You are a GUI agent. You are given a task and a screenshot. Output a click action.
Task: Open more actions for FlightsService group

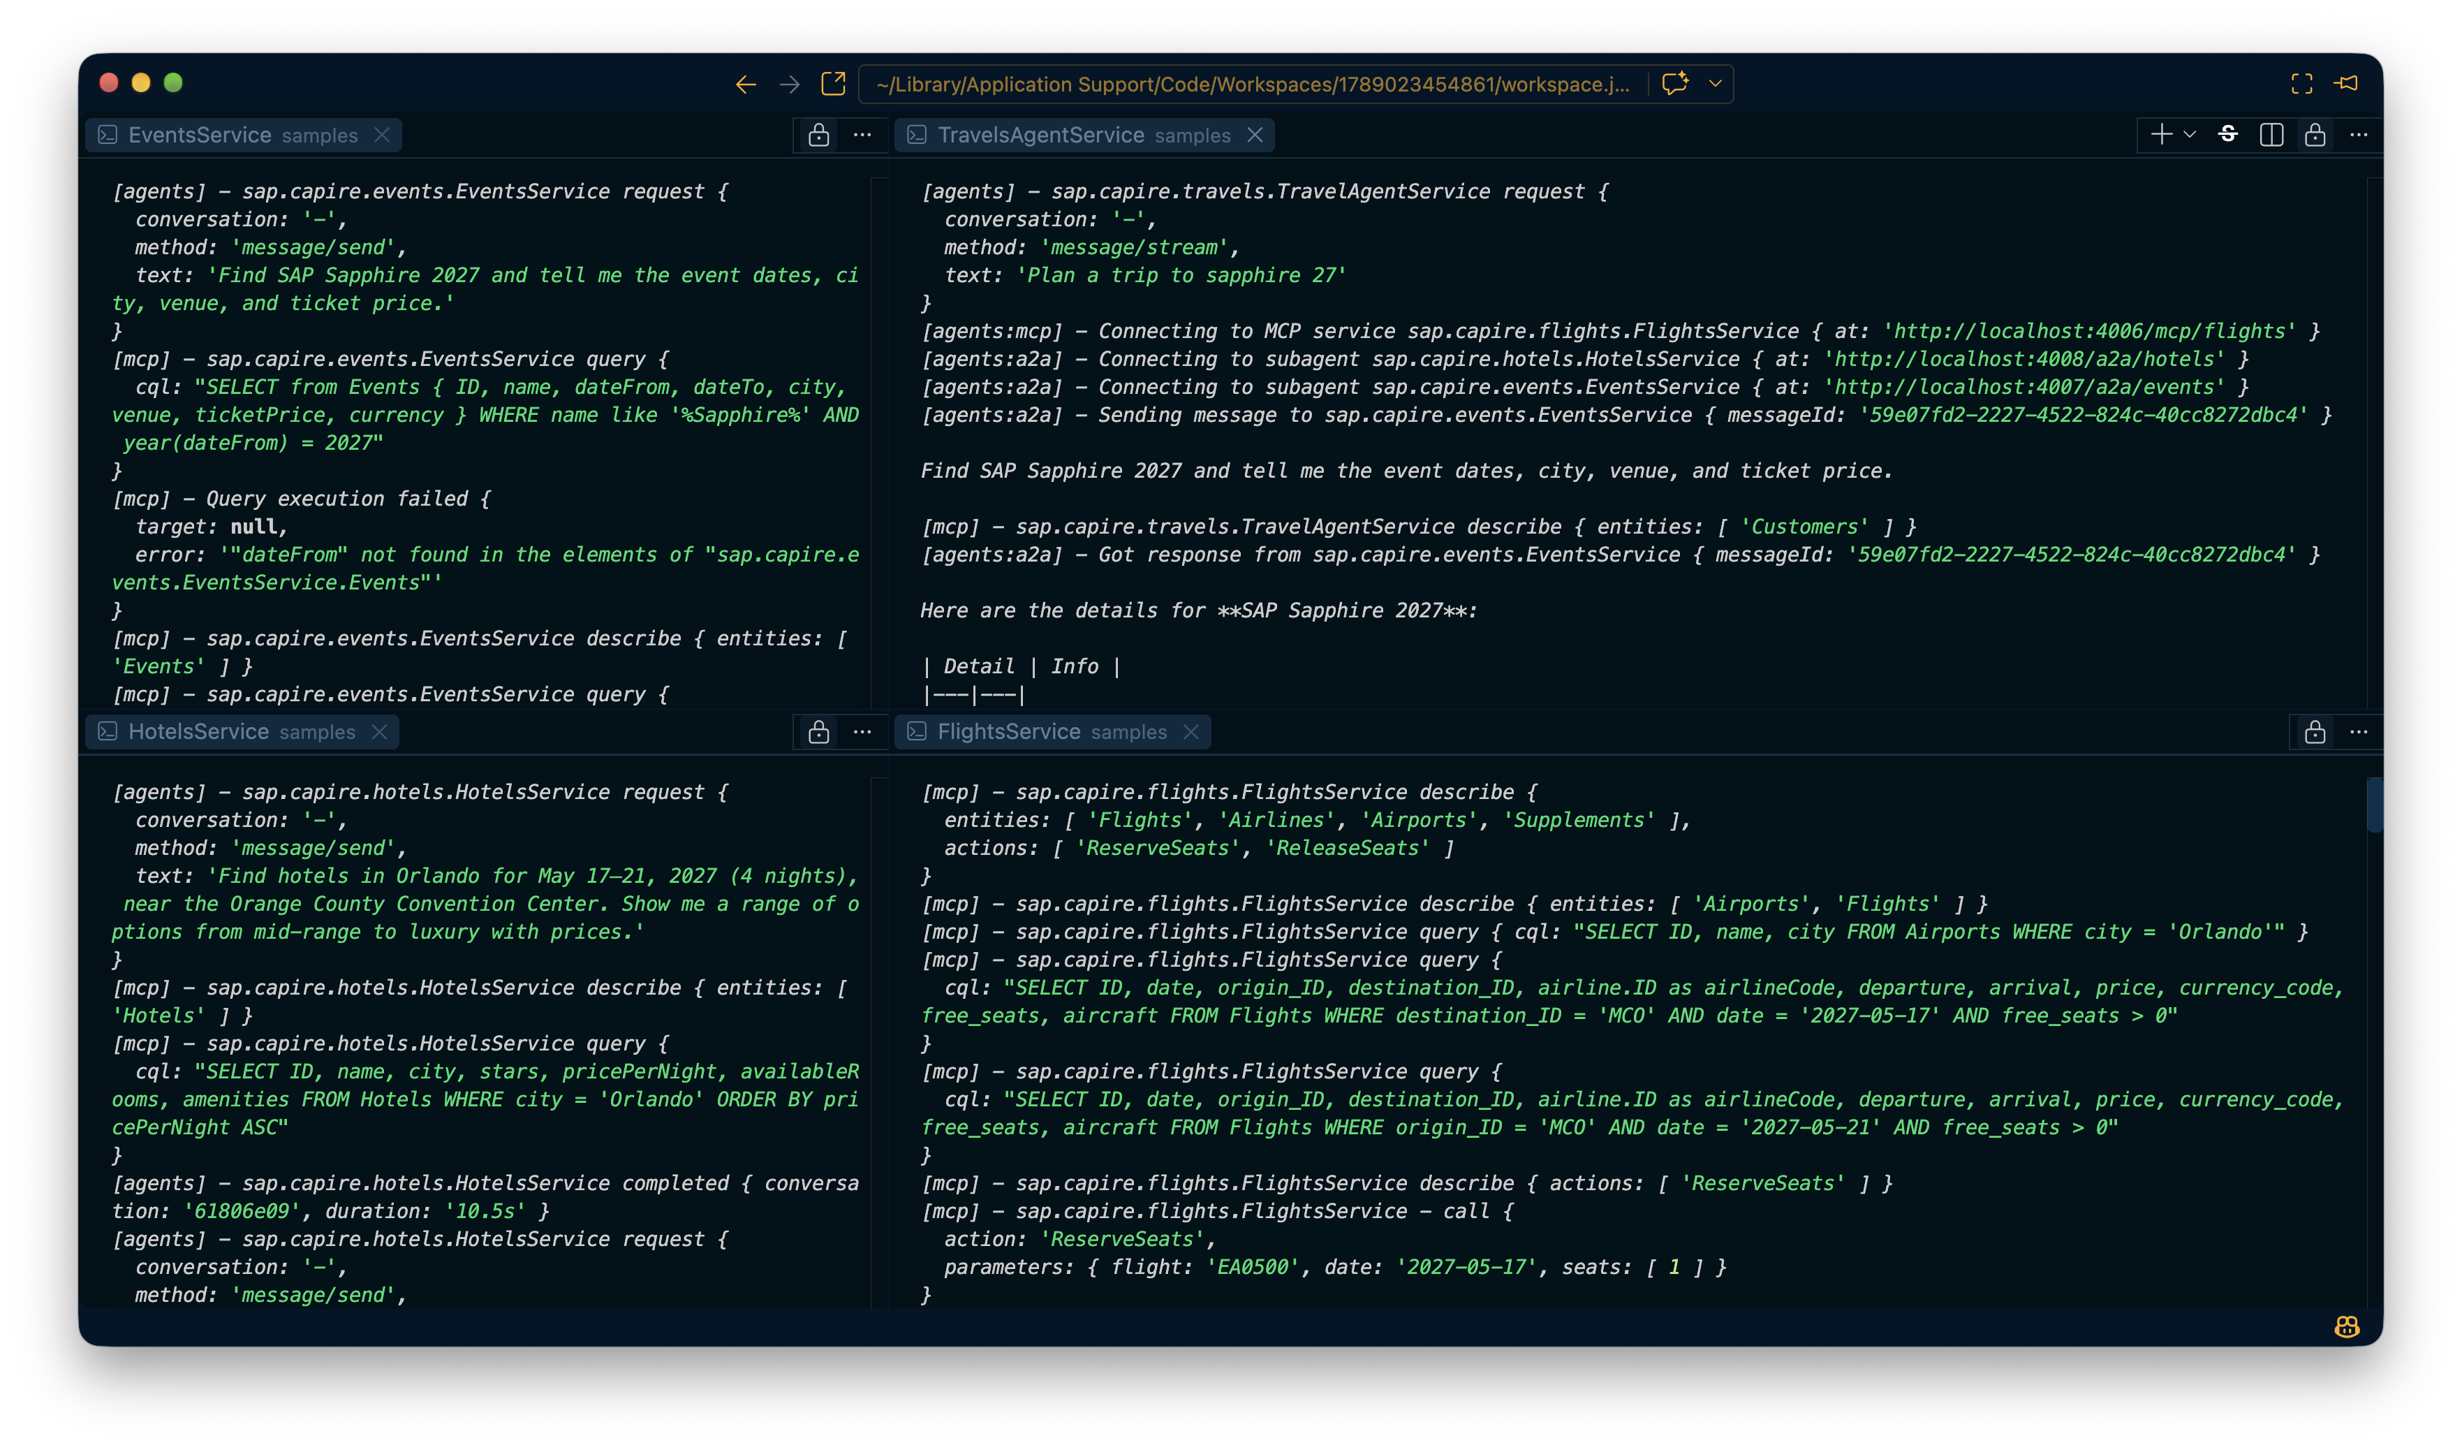[x=2359, y=732]
